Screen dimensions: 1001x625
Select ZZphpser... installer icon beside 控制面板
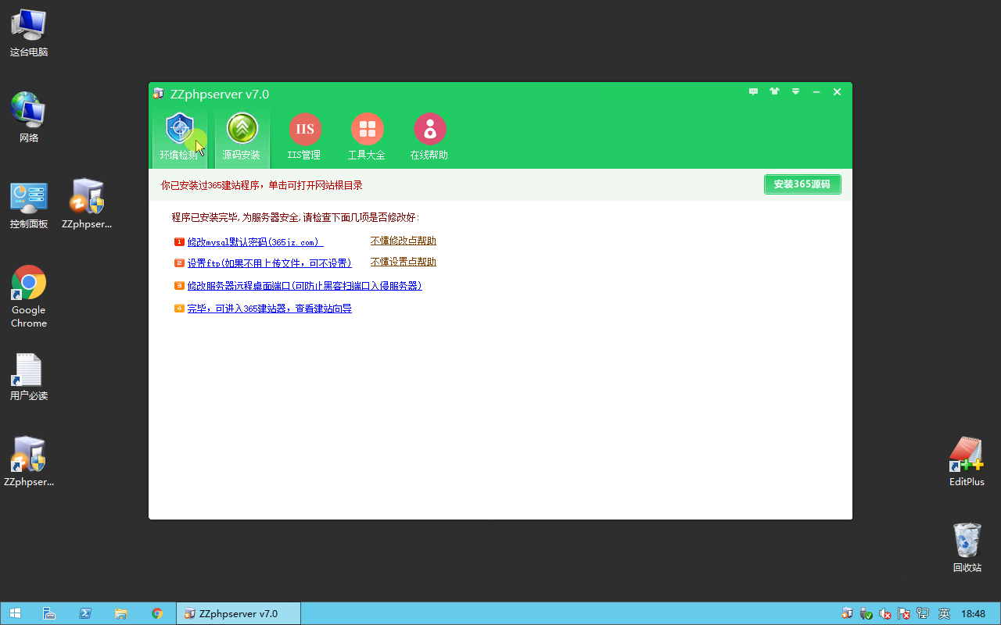point(87,204)
